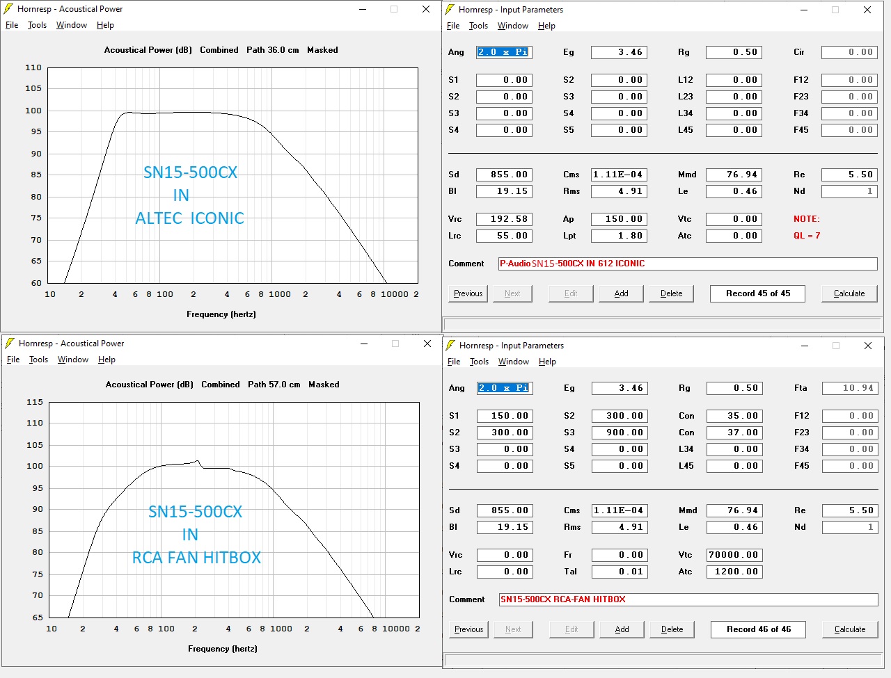Click Ap field showing 150.00
This screenshot has width=891, height=678.
[619, 219]
